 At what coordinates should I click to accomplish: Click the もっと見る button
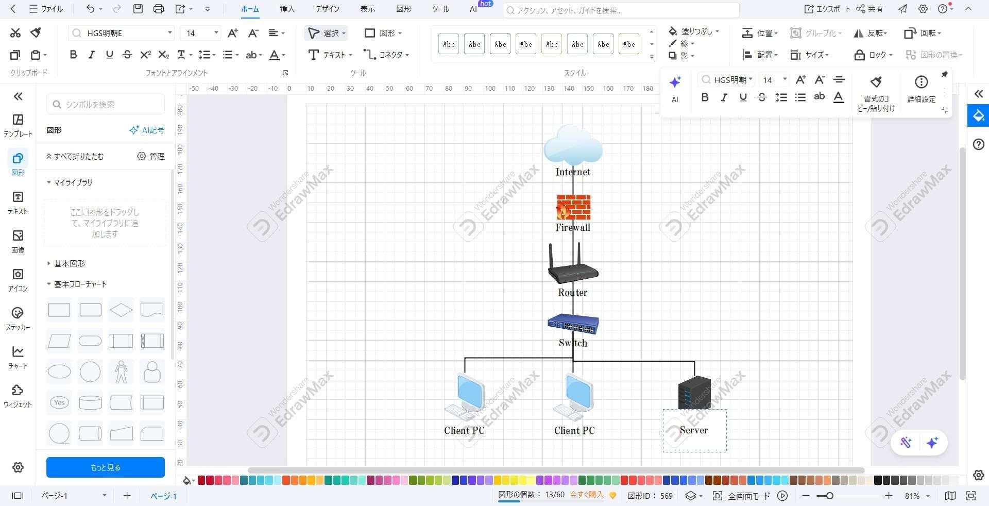pyautogui.click(x=105, y=467)
